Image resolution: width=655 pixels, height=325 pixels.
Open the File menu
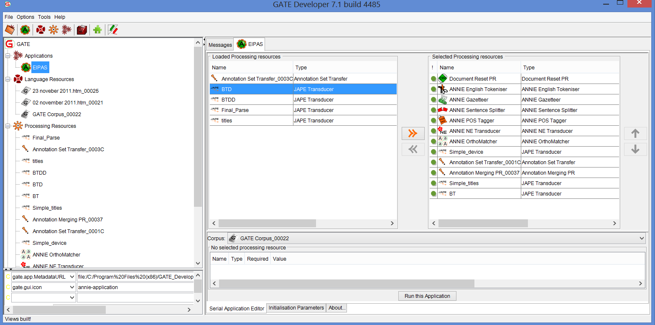coord(9,17)
